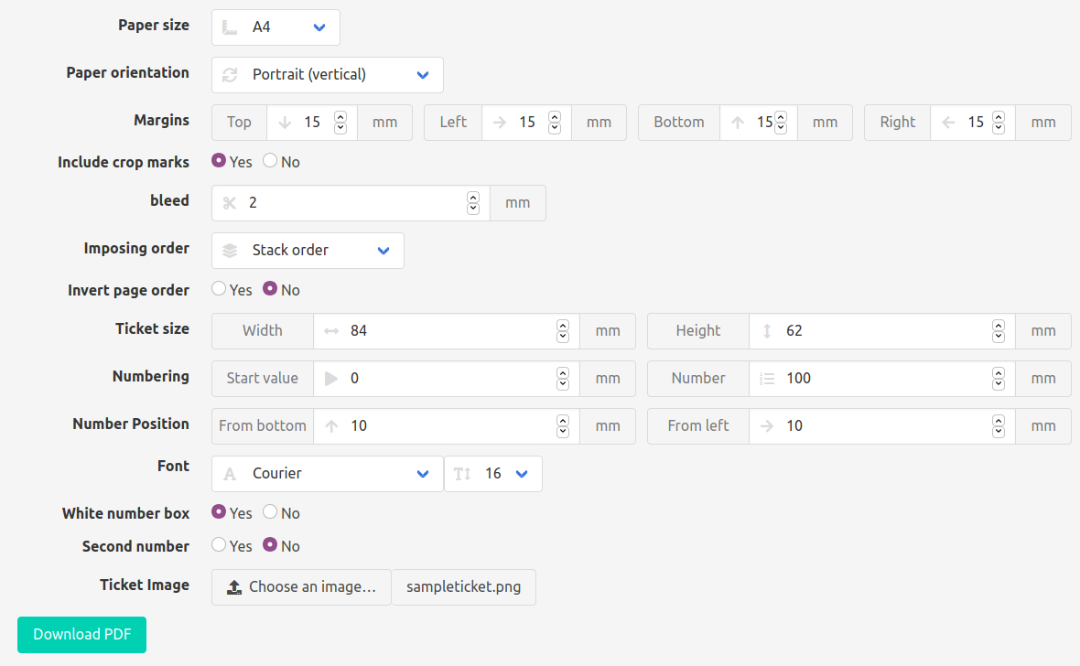Click the right arrow icon in Left margin field
Image resolution: width=1080 pixels, height=666 pixels.
tap(500, 123)
